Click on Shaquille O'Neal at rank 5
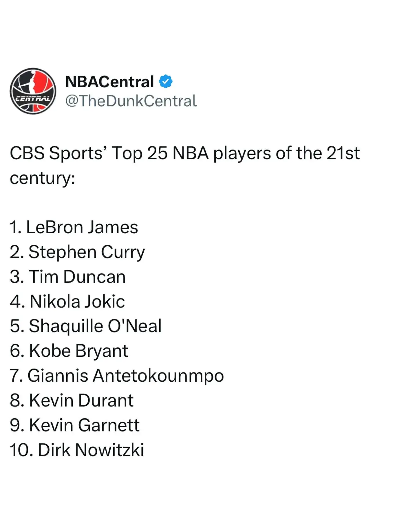Viewport: 417px width, 521px height. coord(86,326)
